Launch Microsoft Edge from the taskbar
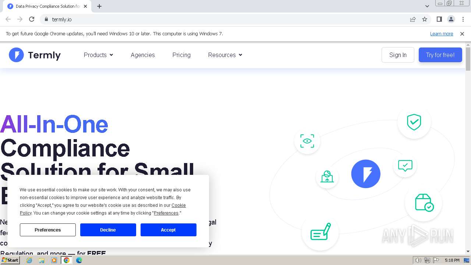 pyautogui.click(x=79, y=260)
